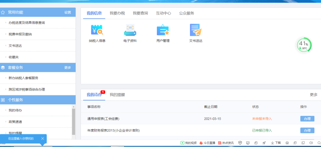Click 更多 in the 套餐业务 header
Viewport: 321px width, 147px height.
click(67, 68)
